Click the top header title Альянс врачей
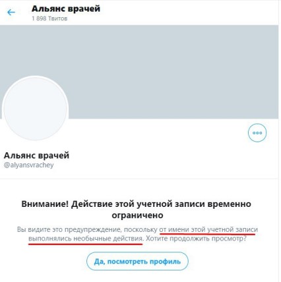Screen dimensions: 281x282 pos(66,9)
